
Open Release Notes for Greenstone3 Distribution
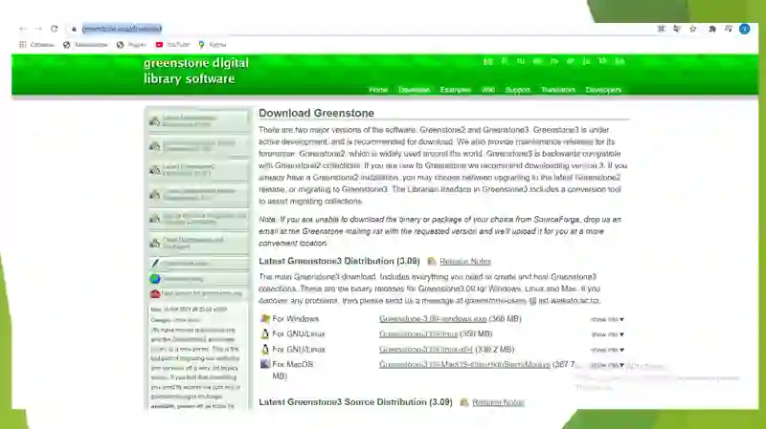click(x=465, y=261)
